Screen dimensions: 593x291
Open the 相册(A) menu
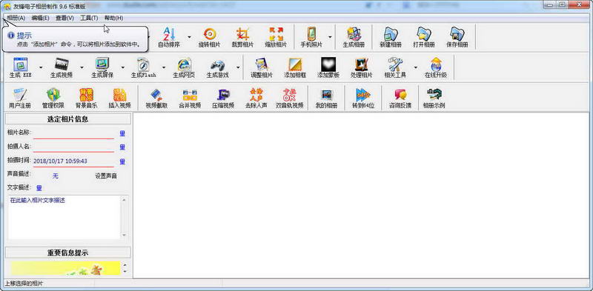pos(16,18)
